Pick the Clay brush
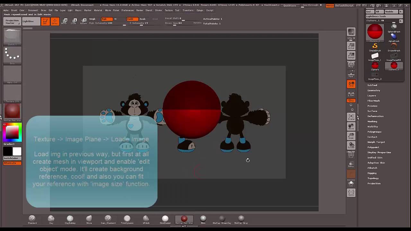This screenshot has width=411, height=231. [x=51, y=220]
